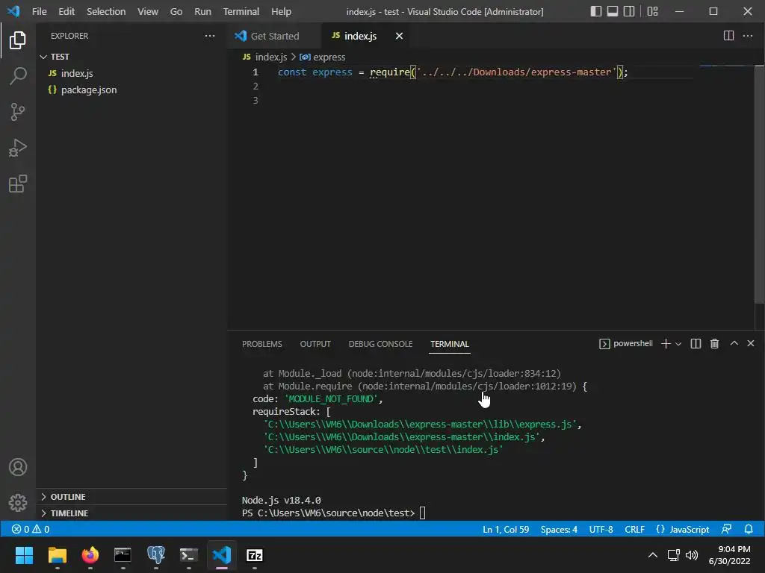Open Explorer's more actions ellipsis
This screenshot has width=765, height=573.
210,36
